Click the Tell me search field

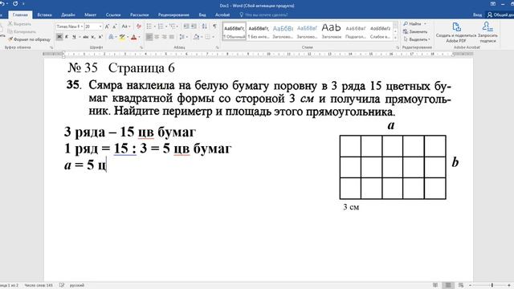pyautogui.click(x=263, y=14)
